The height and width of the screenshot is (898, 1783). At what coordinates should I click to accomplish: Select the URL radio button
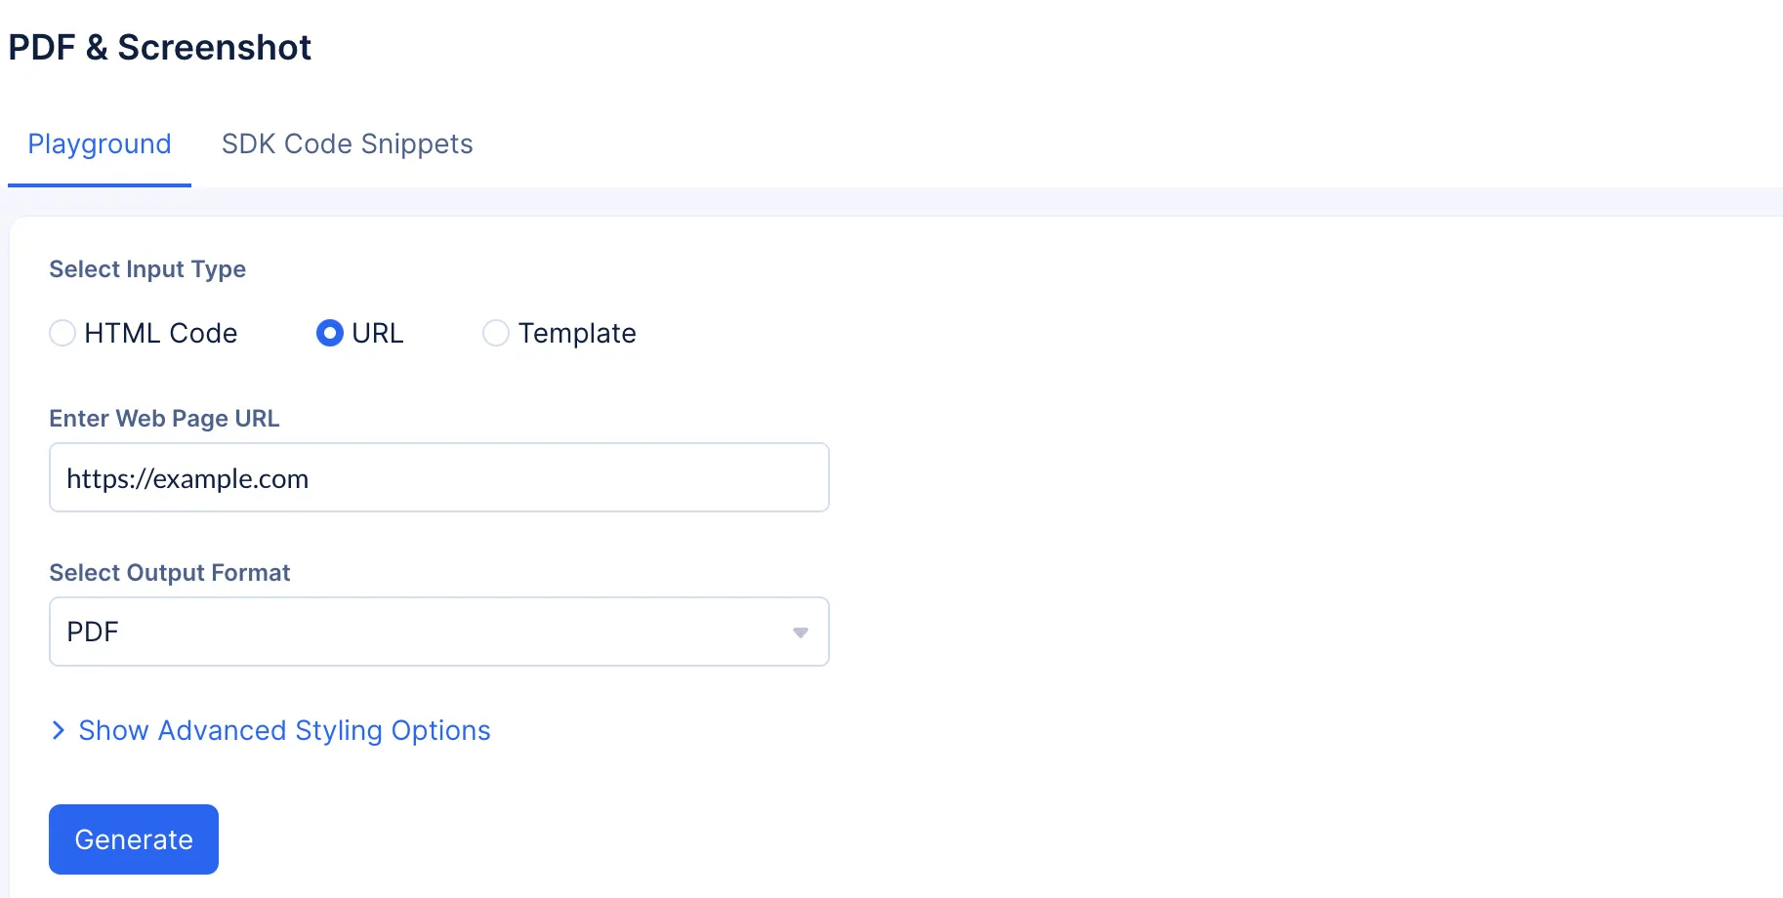pyautogui.click(x=330, y=333)
